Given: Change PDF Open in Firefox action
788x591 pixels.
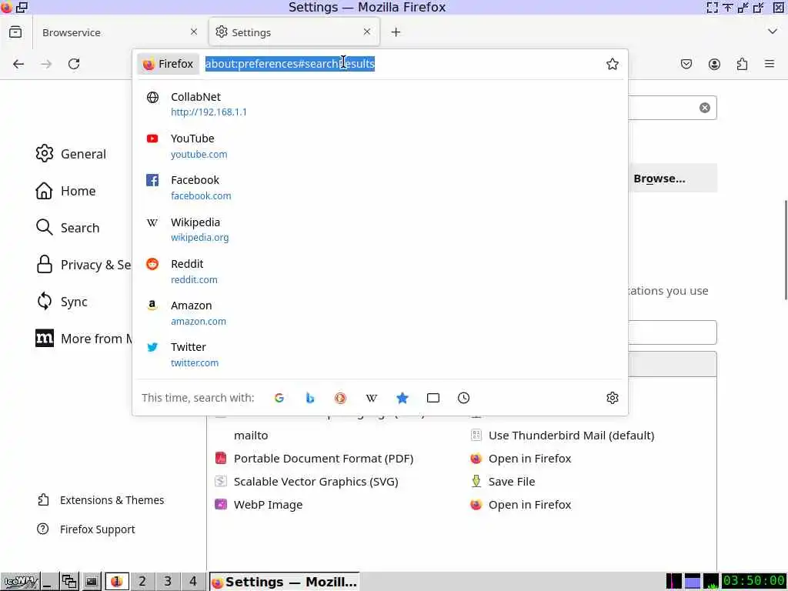Looking at the screenshot, I should 521,459.
